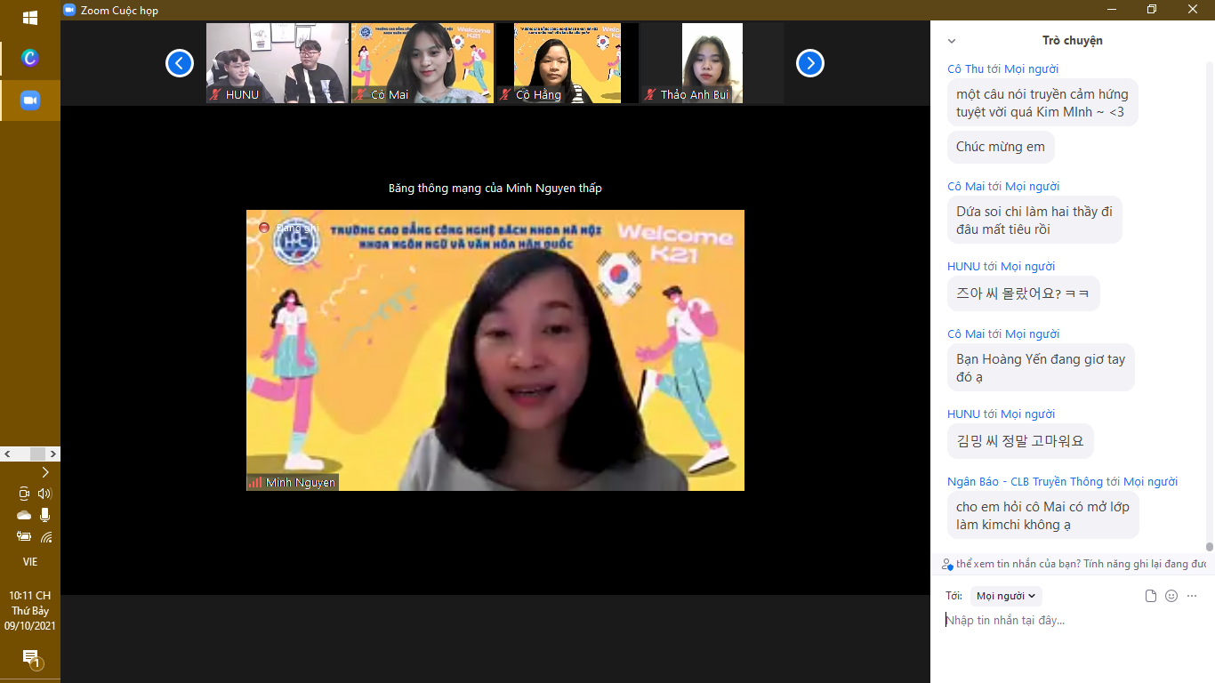Viewport: 1215px width, 683px height.
Task: Click the VIE input language indicator
Action: coord(30,562)
